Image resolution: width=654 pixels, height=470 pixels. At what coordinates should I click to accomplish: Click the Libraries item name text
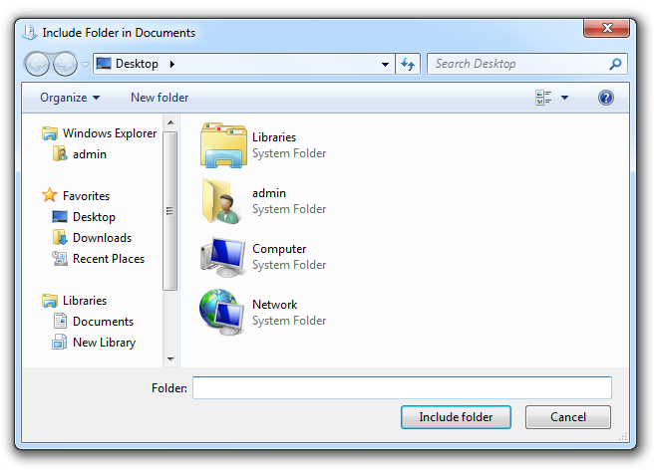(274, 137)
